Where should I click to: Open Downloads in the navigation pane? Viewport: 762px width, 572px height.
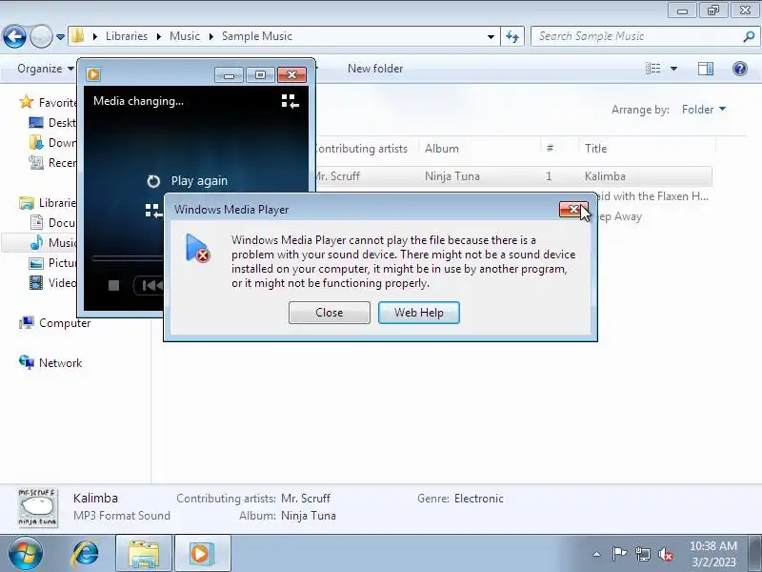(x=52, y=142)
